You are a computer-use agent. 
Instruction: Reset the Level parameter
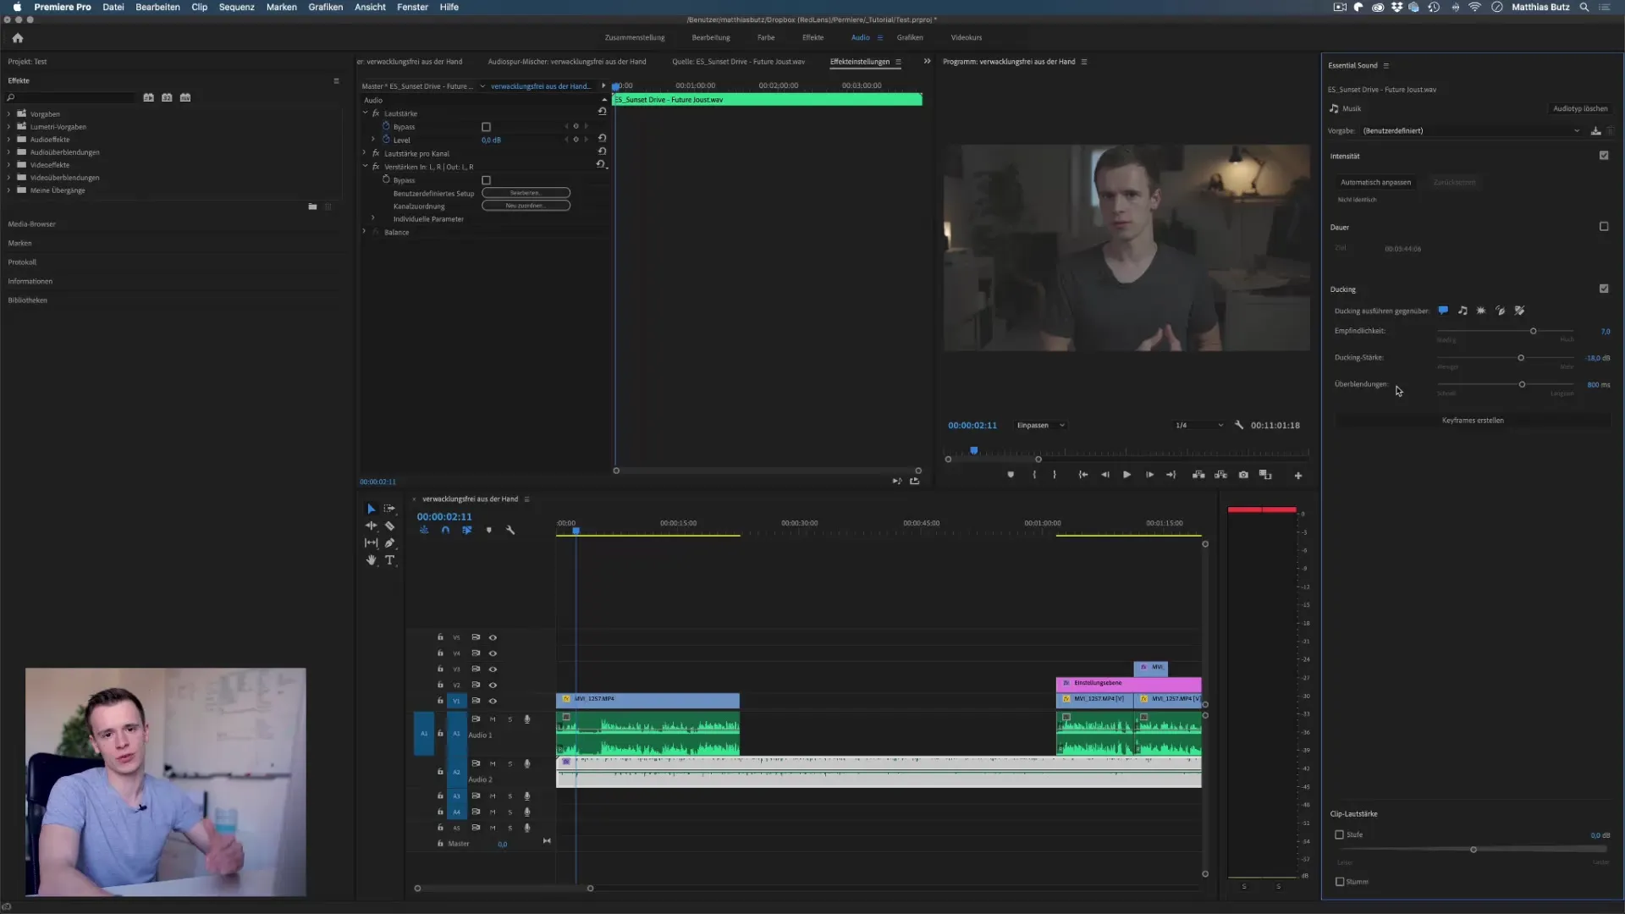tap(602, 139)
